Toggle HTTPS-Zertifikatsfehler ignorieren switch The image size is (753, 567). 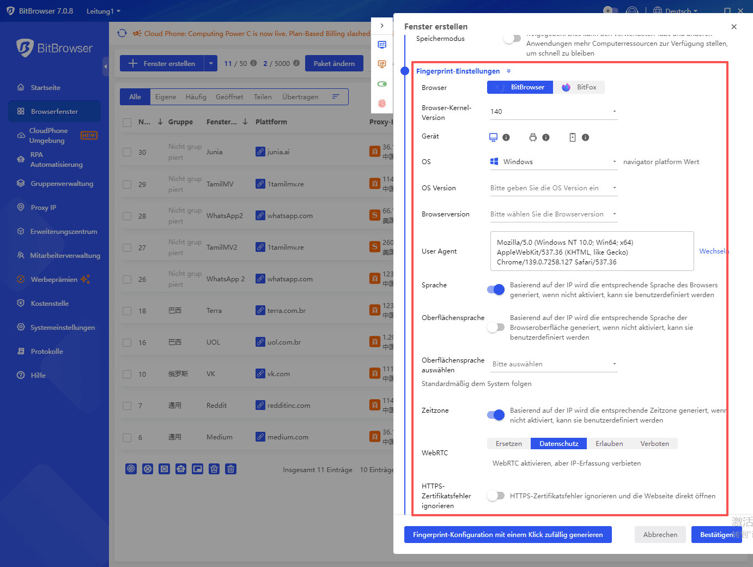496,496
